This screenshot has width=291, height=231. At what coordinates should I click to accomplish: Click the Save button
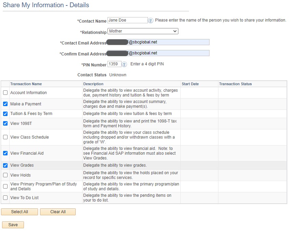[13, 225]
